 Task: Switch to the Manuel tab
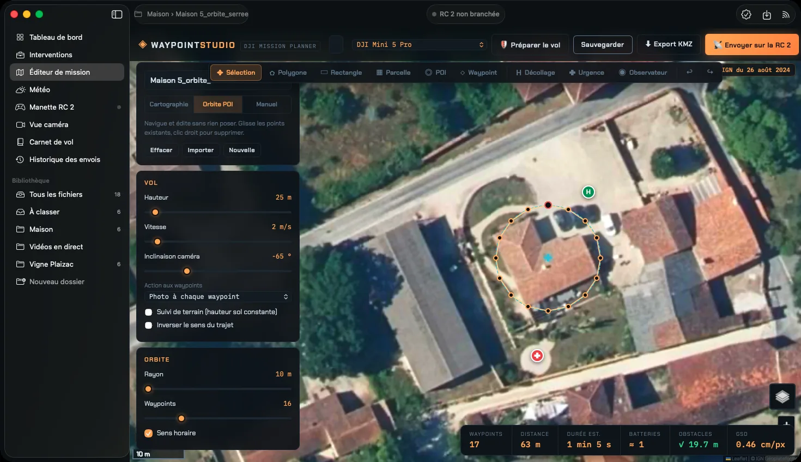(266, 104)
